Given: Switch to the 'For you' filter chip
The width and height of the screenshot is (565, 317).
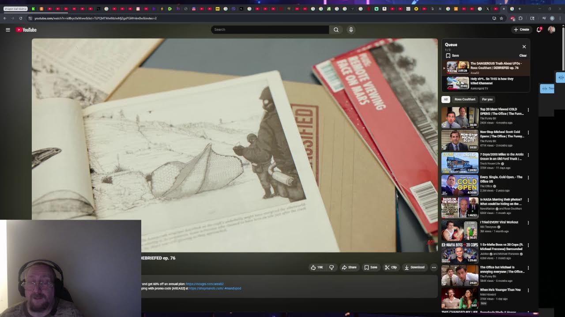Looking at the screenshot, I should 487,99.
